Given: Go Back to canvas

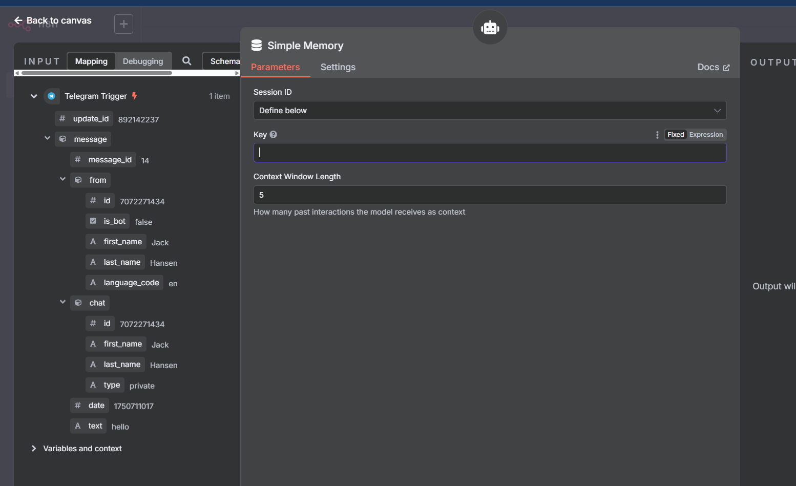Looking at the screenshot, I should tap(51, 20).
